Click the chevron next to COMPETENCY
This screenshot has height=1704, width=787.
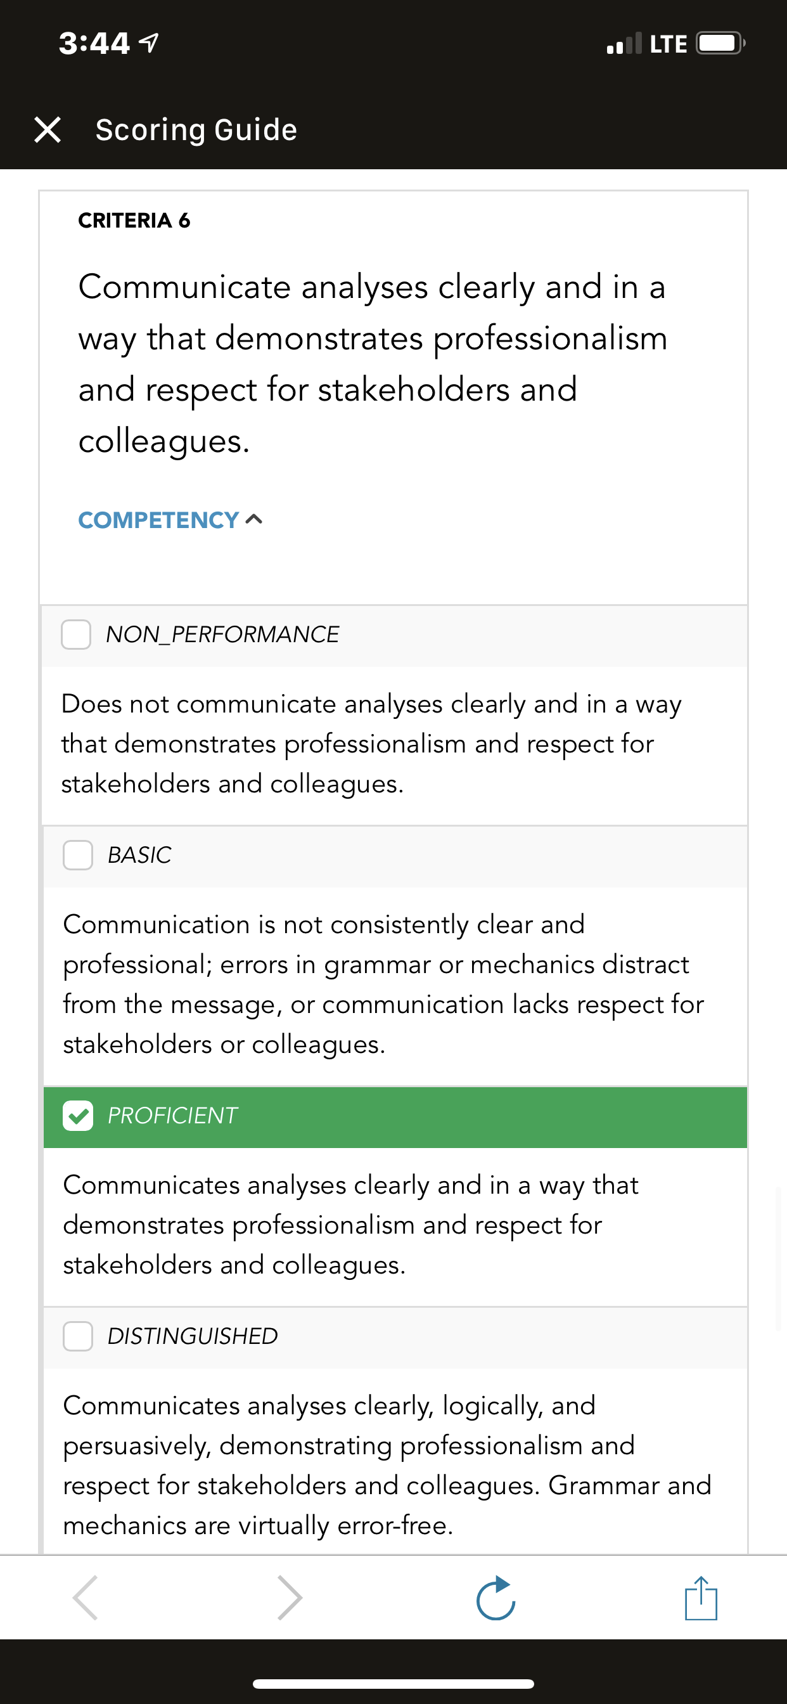pos(254,519)
